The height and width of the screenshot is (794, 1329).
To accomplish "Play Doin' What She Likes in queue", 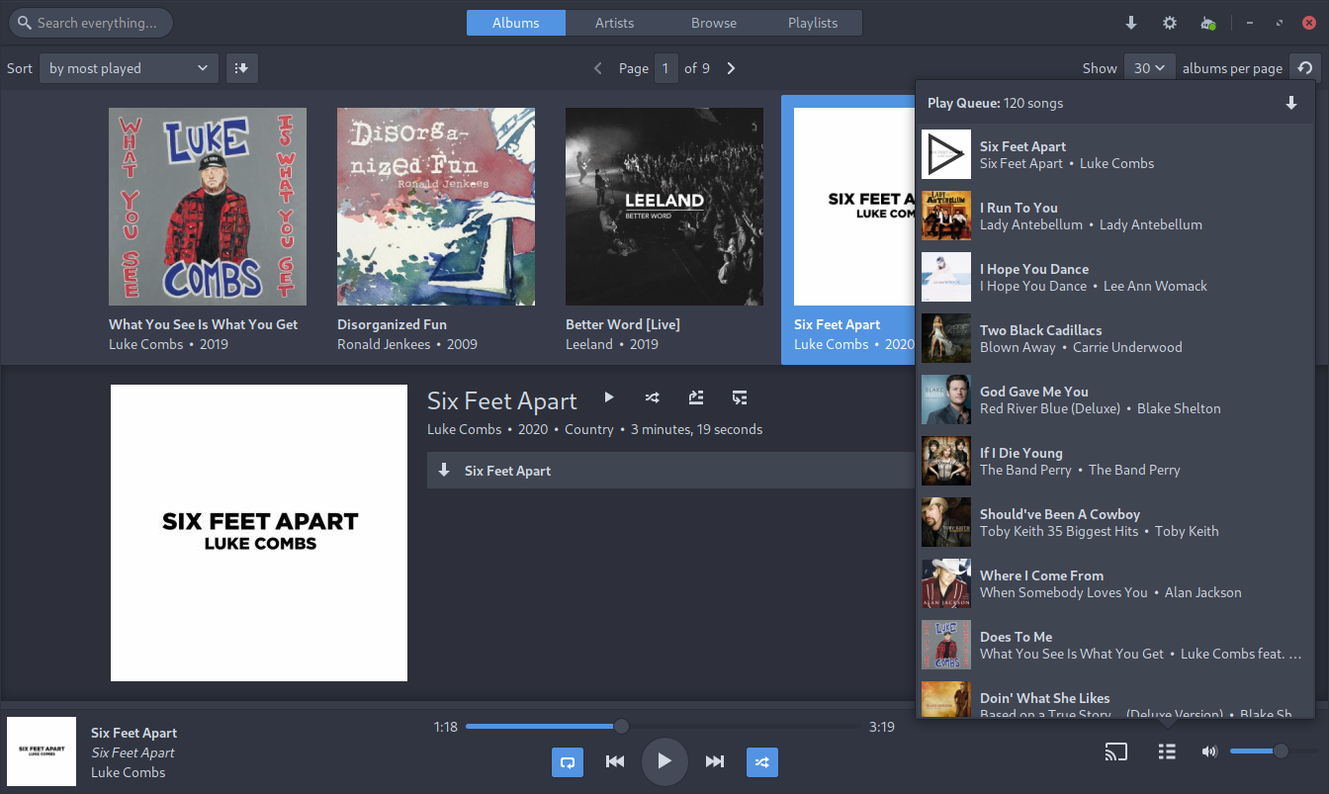I will [1115, 698].
